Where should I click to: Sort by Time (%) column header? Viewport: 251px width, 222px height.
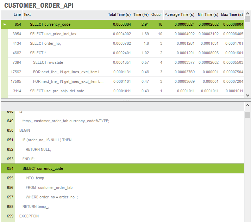pos(141,15)
